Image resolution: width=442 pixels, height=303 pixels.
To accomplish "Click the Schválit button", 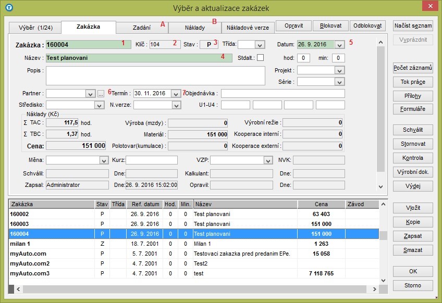I will (x=413, y=130).
